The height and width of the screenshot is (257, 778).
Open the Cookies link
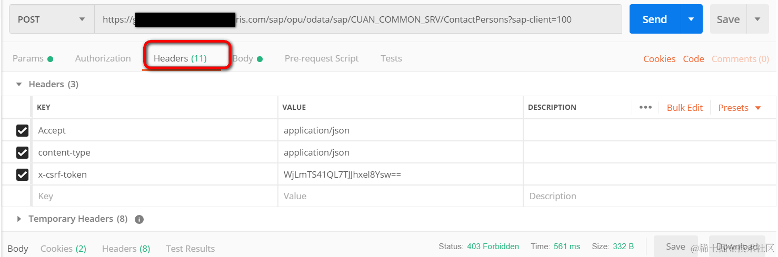[x=659, y=59]
